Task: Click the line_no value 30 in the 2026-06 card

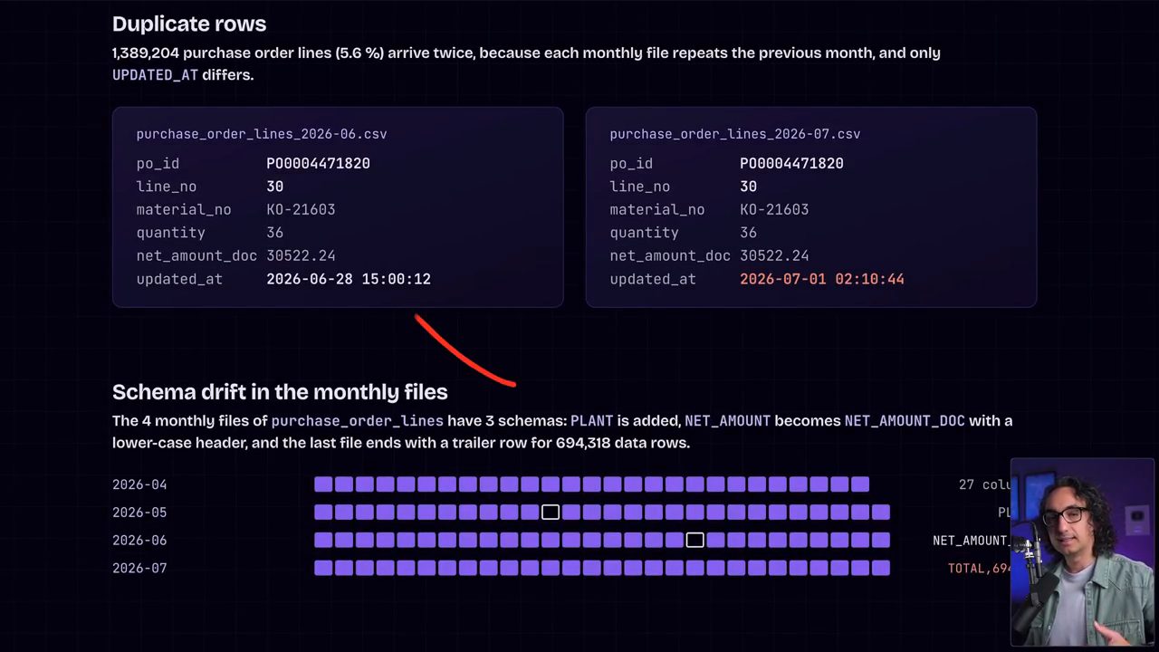Action: 274,187
